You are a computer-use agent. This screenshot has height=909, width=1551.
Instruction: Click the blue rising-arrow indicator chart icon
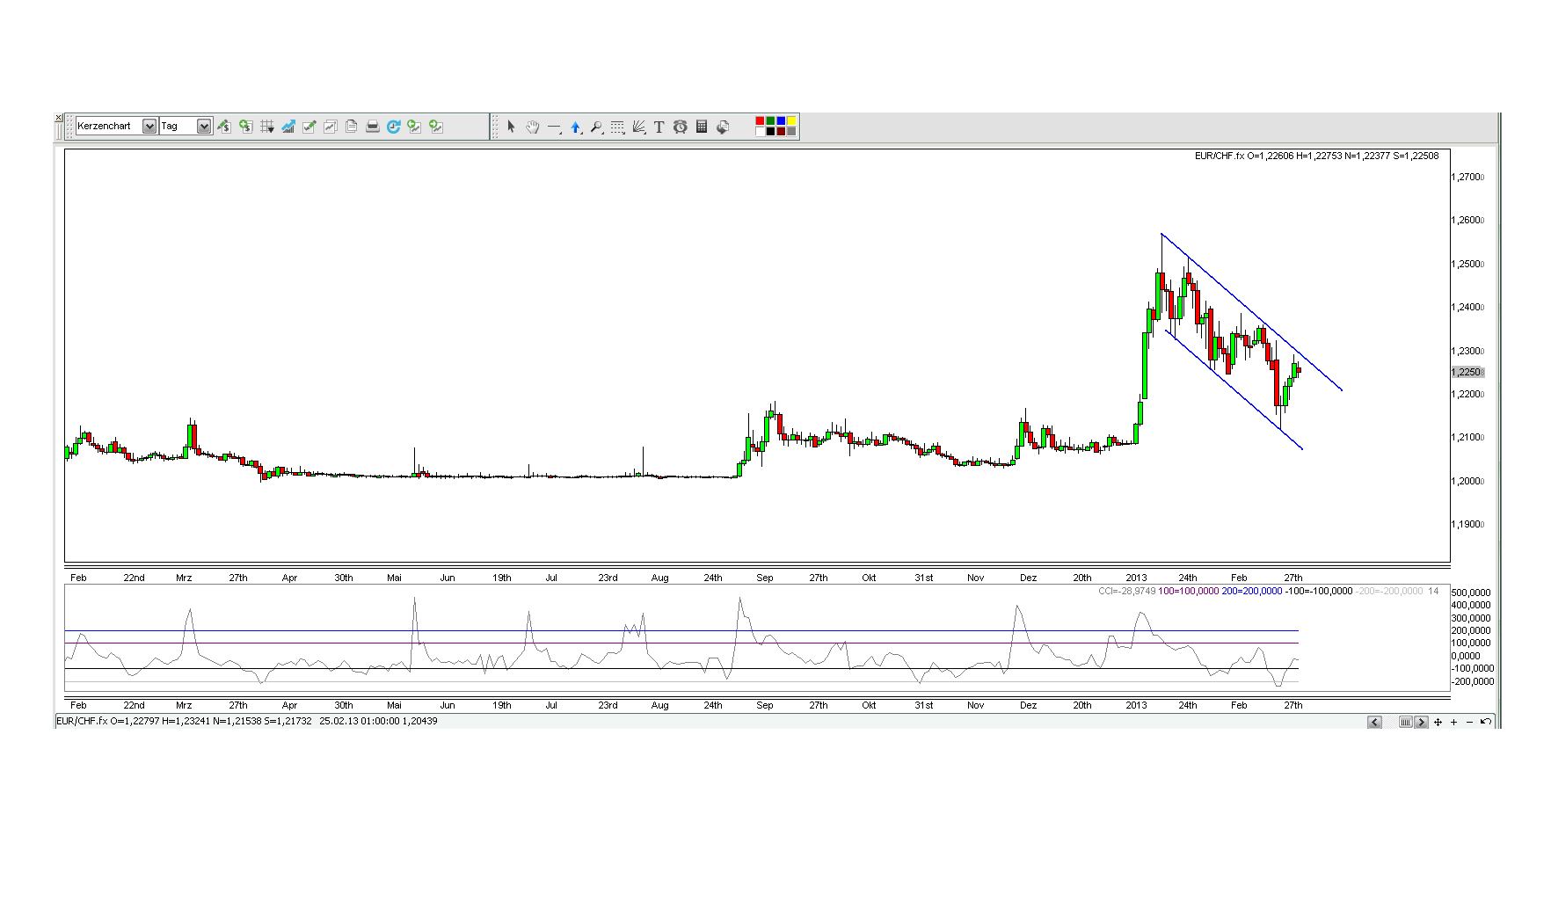288,127
